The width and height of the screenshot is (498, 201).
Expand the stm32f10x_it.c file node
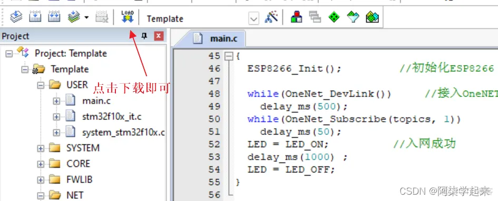56,117
